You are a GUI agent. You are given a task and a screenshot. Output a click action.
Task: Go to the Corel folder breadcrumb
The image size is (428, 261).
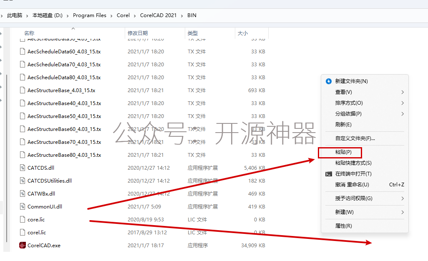tap(123, 15)
